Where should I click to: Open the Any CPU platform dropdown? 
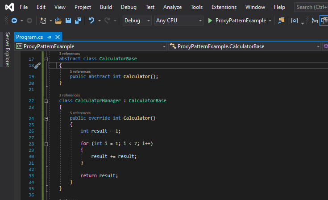point(179,21)
